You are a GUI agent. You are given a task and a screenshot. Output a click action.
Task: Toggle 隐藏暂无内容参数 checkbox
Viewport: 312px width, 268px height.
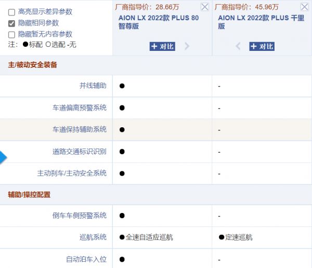[x=11, y=34]
